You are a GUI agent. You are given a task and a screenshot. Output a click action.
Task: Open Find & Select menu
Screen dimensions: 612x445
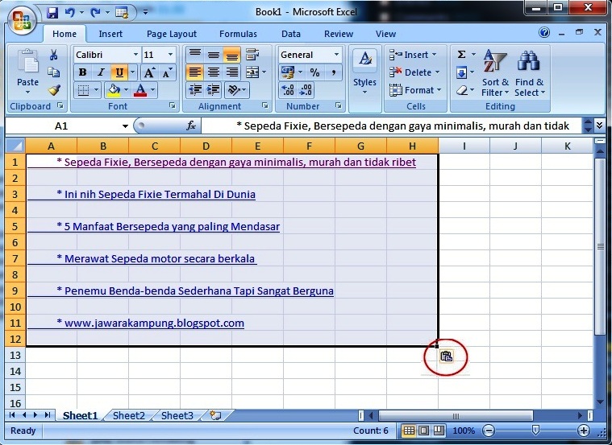point(529,73)
